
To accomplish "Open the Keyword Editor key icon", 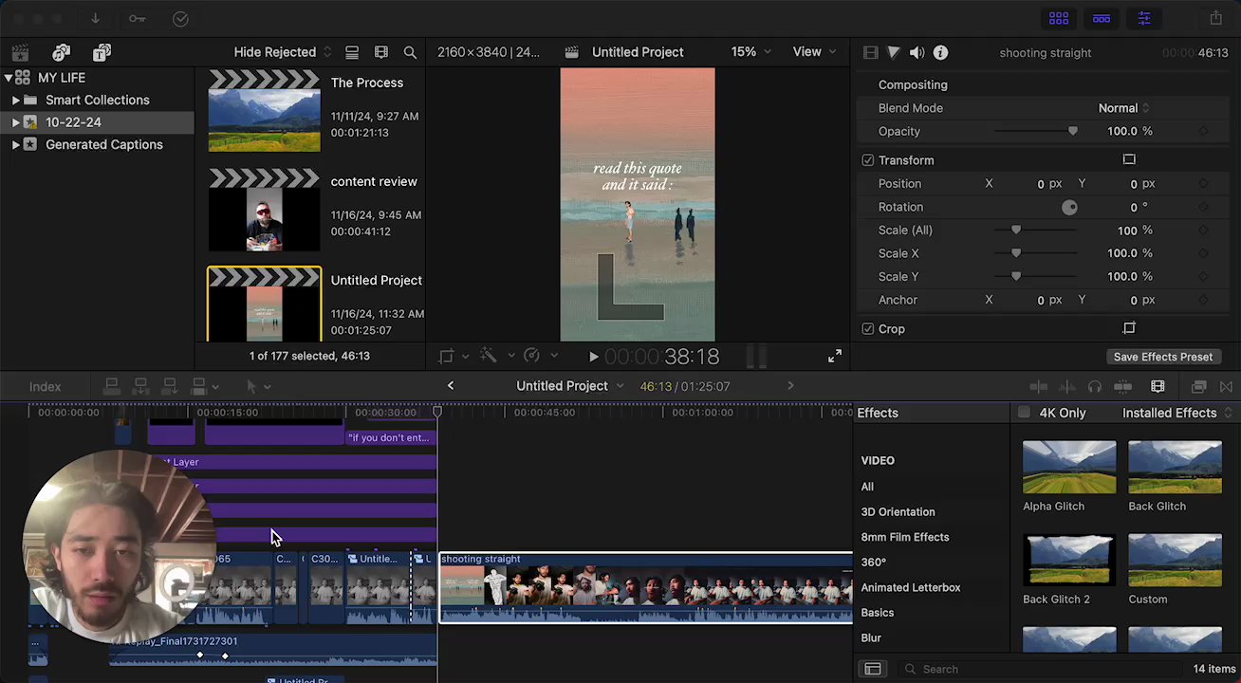I will (138, 18).
